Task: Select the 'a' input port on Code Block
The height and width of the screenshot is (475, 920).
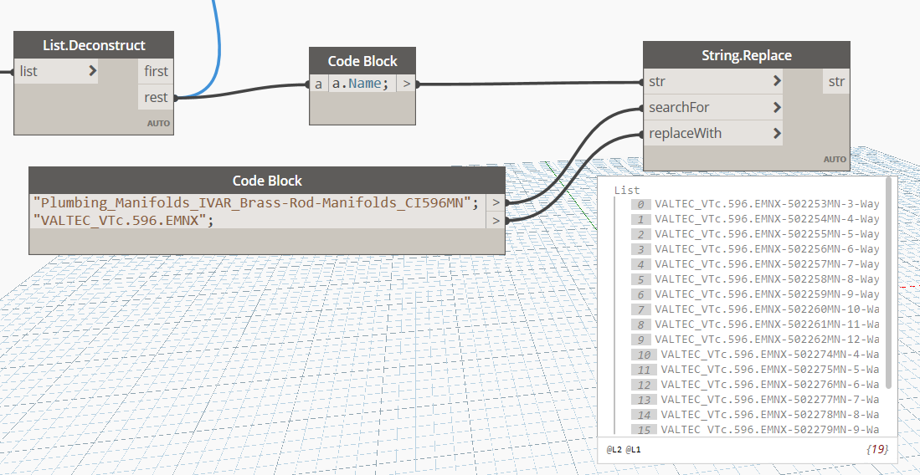Action: click(x=318, y=84)
